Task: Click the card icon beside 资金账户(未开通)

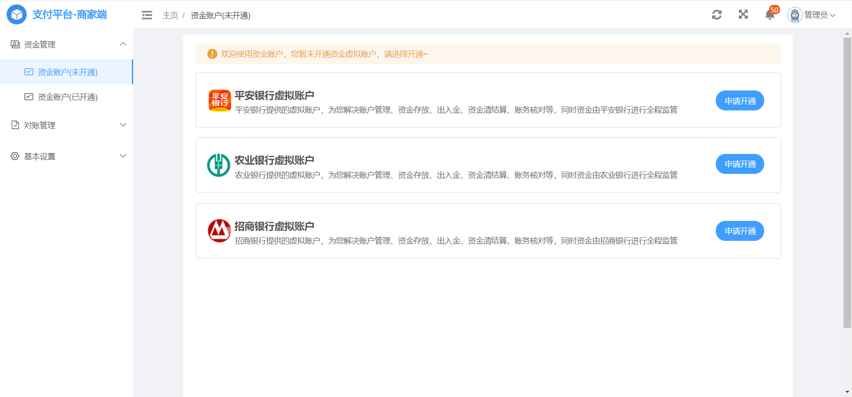Action: (29, 72)
